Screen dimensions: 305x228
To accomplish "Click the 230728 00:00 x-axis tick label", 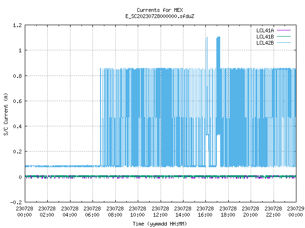I will [x=24, y=212].
